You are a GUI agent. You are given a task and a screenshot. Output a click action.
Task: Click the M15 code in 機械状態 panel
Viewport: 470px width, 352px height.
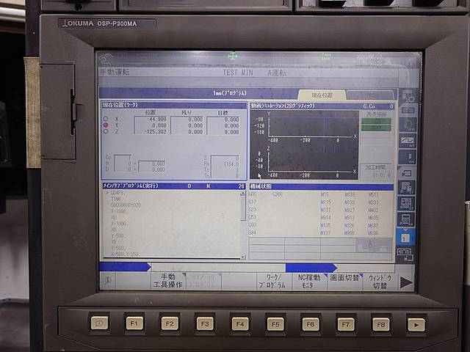(325, 194)
